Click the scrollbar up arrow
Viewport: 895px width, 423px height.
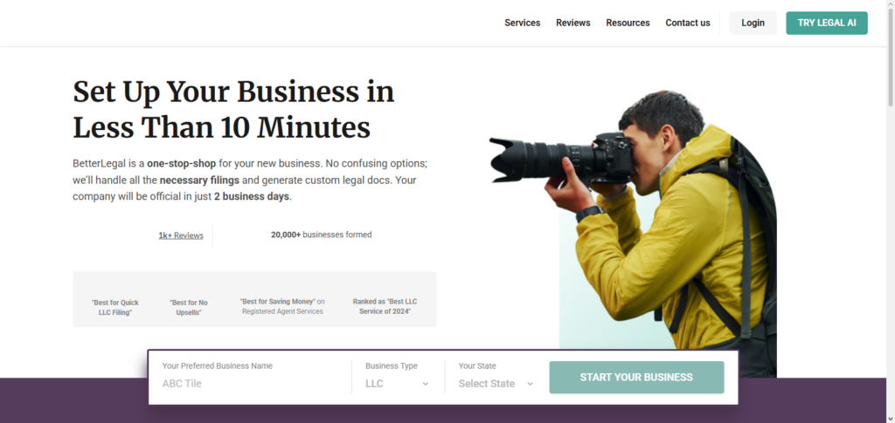coord(890,4)
